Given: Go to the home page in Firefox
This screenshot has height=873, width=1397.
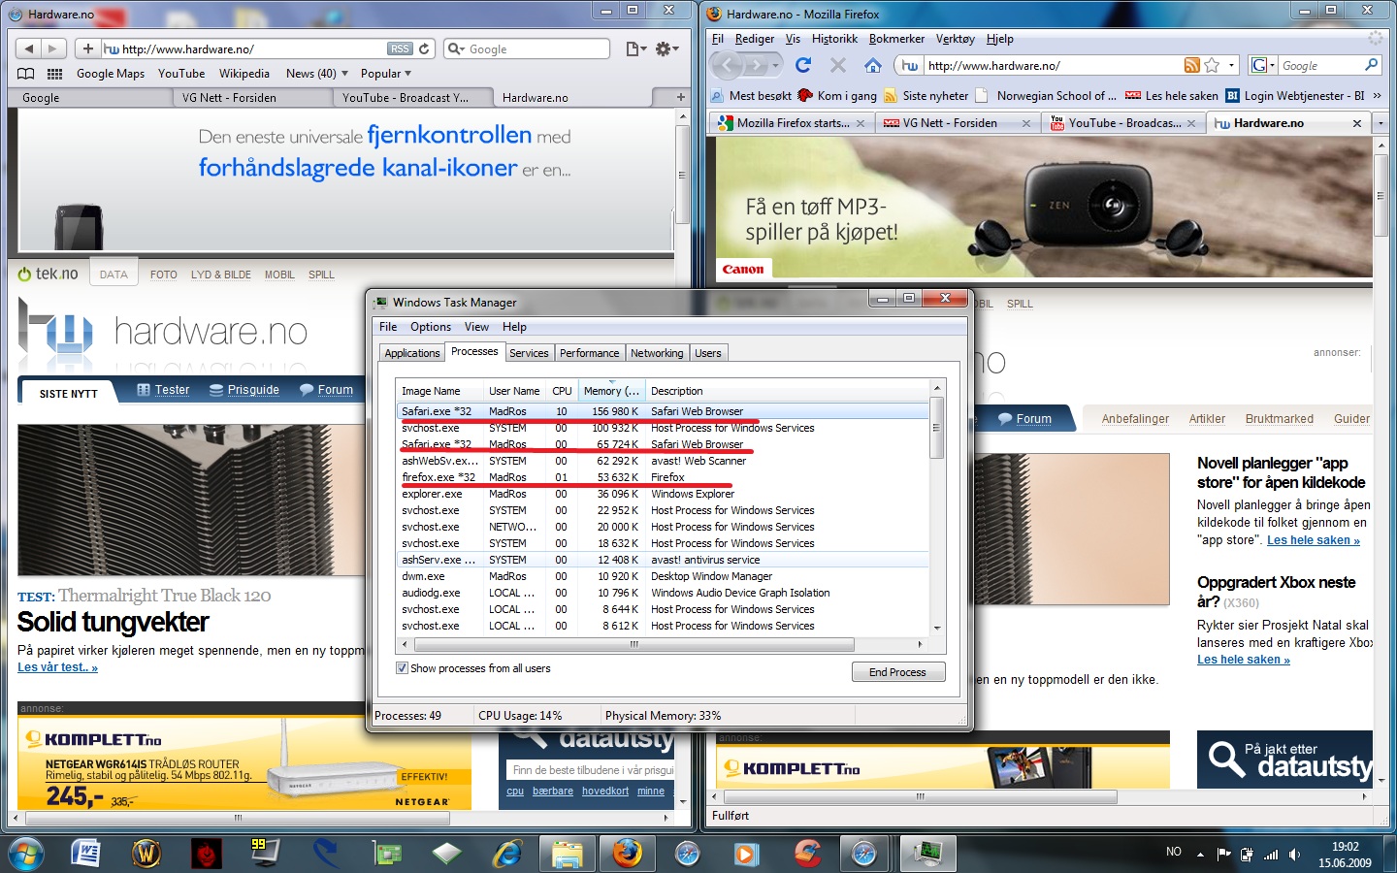Looking at the screenshot, I should tap(873, 65).
